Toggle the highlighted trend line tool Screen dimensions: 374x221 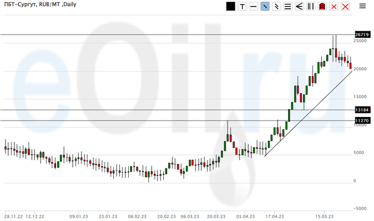(265, 7)
